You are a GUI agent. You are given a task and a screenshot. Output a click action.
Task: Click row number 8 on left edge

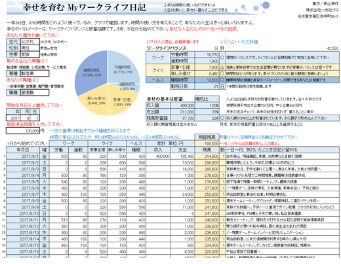pyautogui.click(x=4, y=201)
